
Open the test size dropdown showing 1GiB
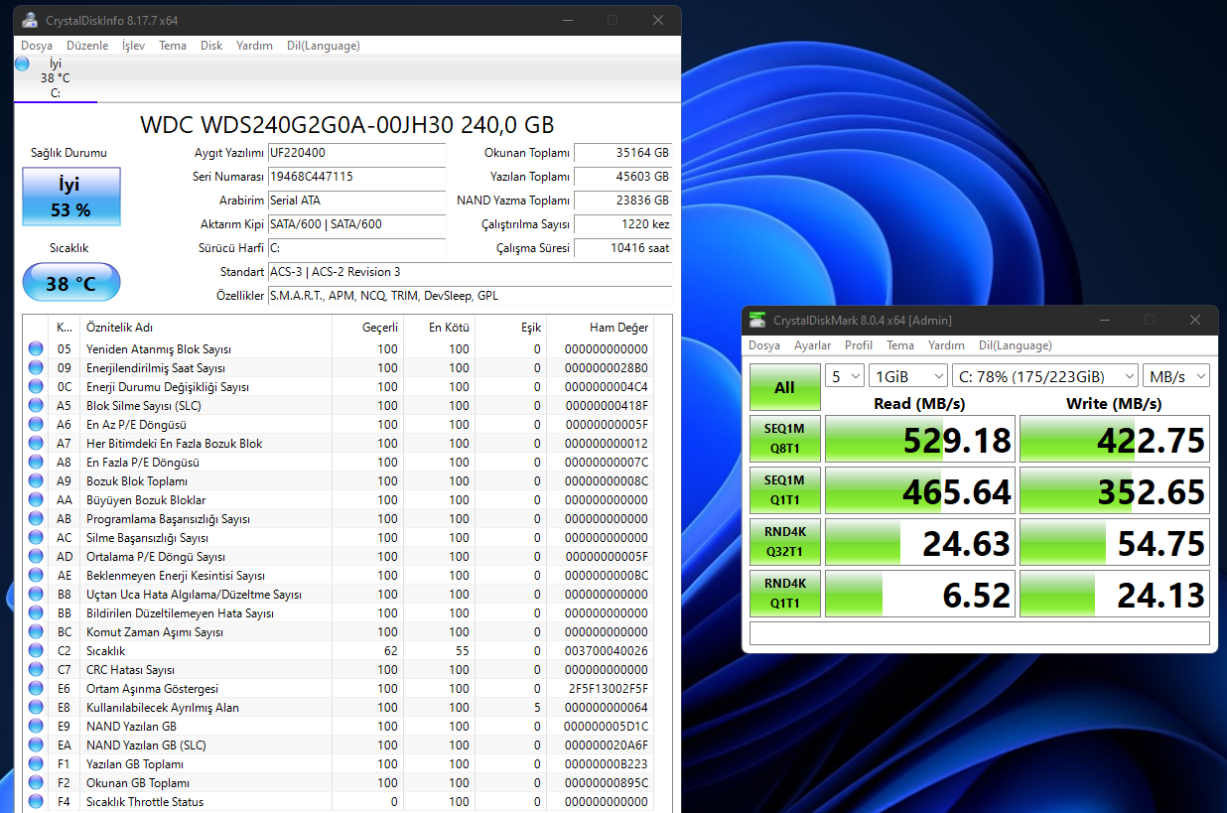[907, 376]
